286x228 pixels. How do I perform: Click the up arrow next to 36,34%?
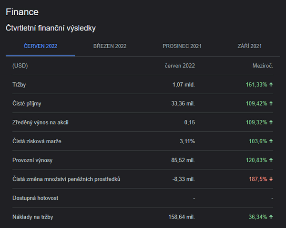[271, 217]
